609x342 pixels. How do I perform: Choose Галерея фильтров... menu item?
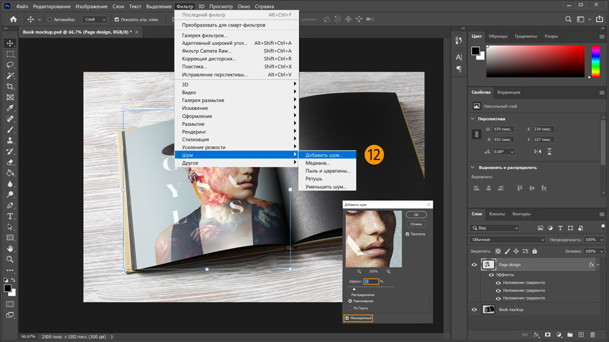coord(205,35)
